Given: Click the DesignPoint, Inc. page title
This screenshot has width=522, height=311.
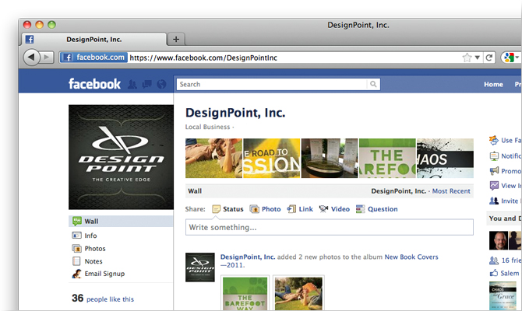Looking at the screenshot, I should point(235,113).
